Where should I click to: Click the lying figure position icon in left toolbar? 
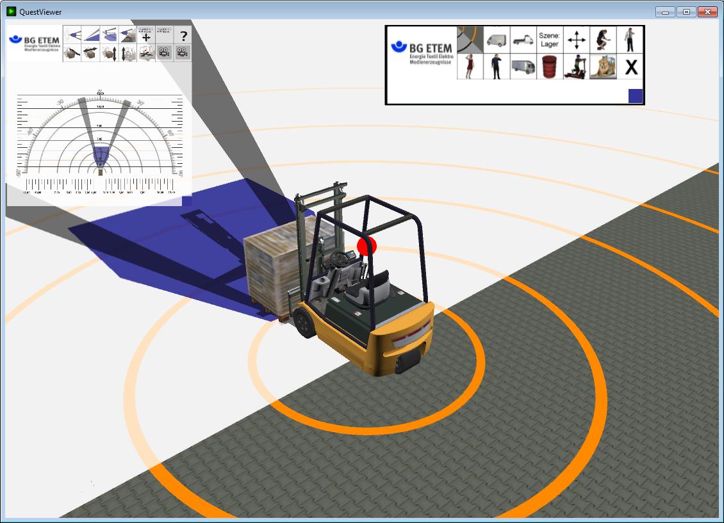pos(146,53)
